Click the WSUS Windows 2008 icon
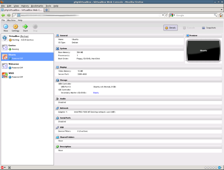Screen dimensions: 224x170 point(5,75)
